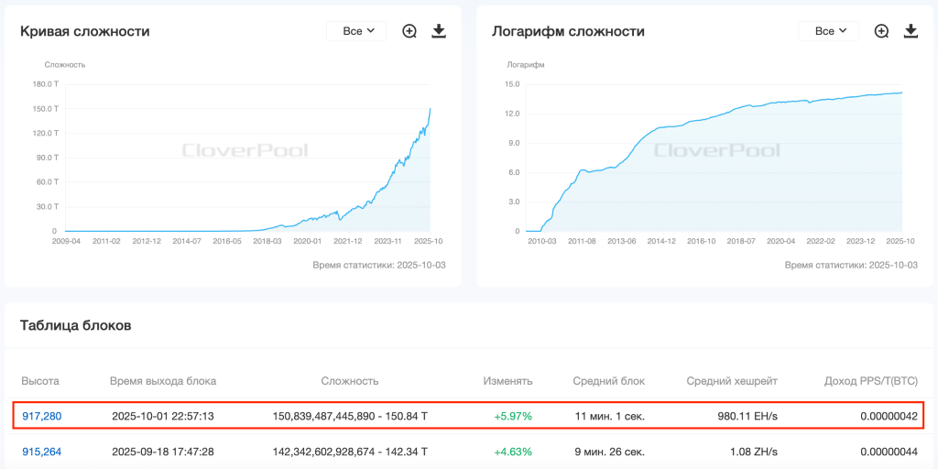938x469 pixels.
Task: Open block 915,264 link
Action: 42,452
